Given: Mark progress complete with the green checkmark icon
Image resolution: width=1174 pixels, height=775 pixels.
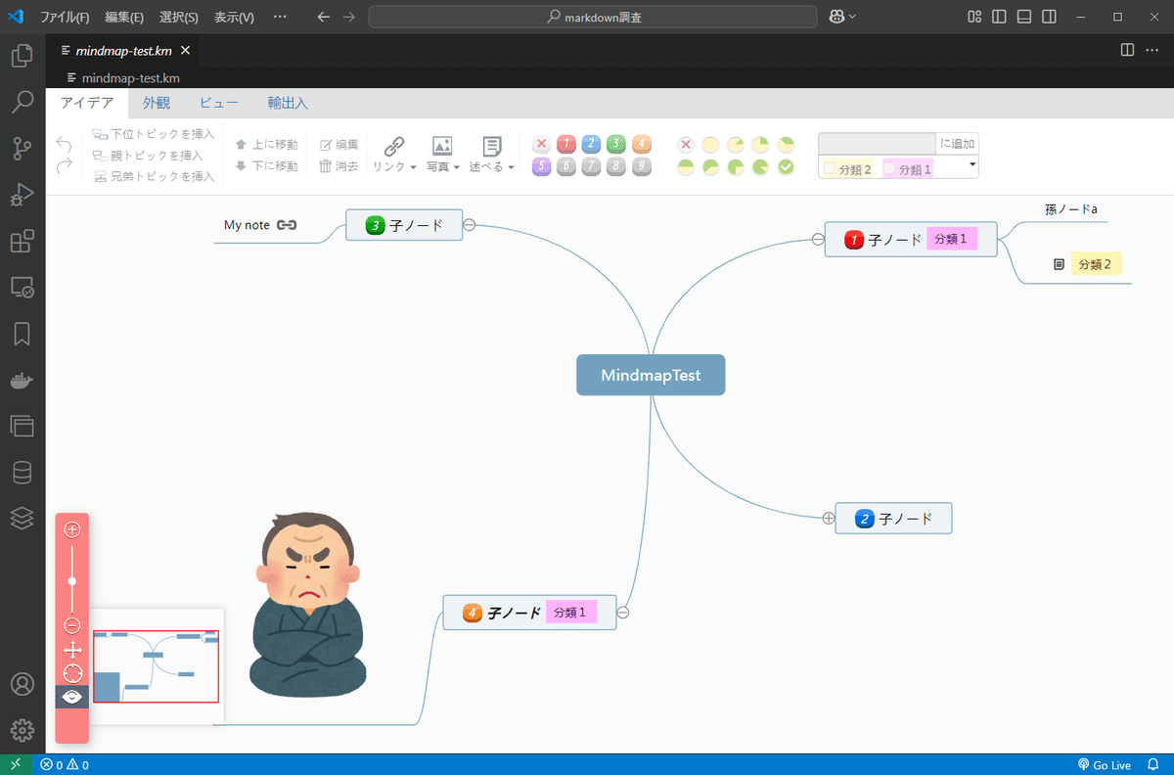Looking at the screenshot, I should point(786,166).
